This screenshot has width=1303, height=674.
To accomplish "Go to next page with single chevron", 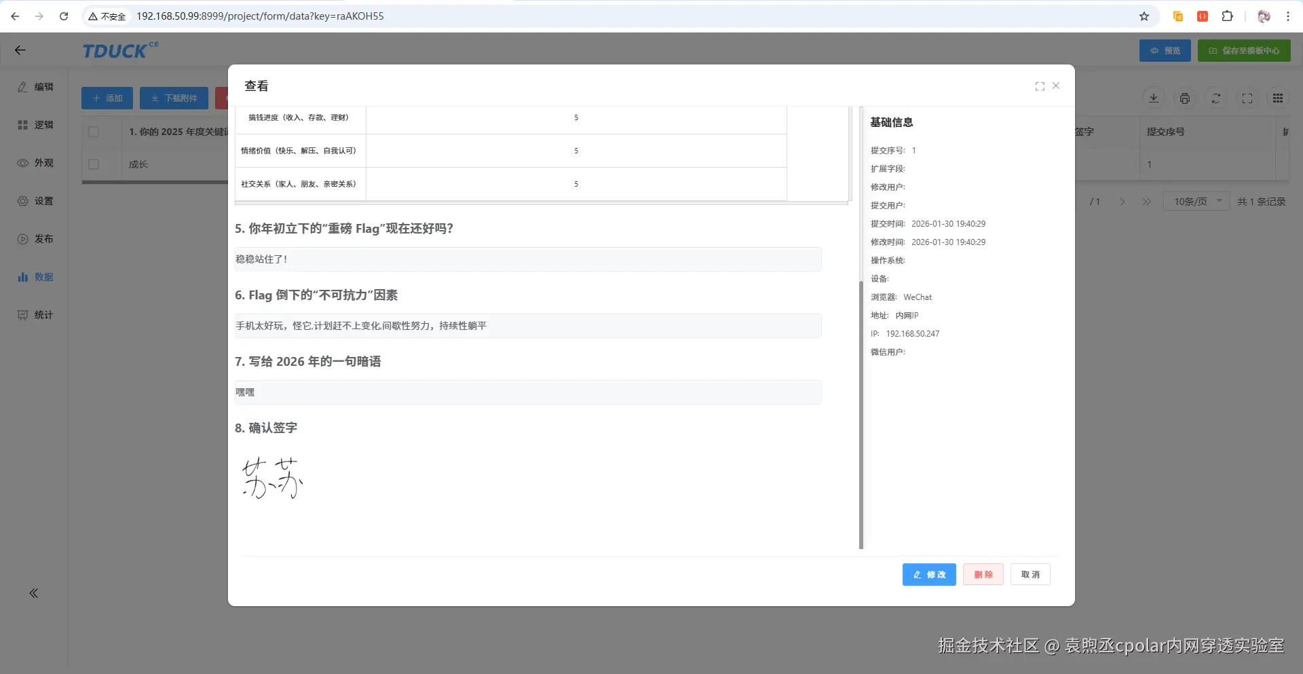I will (1122, 202).
